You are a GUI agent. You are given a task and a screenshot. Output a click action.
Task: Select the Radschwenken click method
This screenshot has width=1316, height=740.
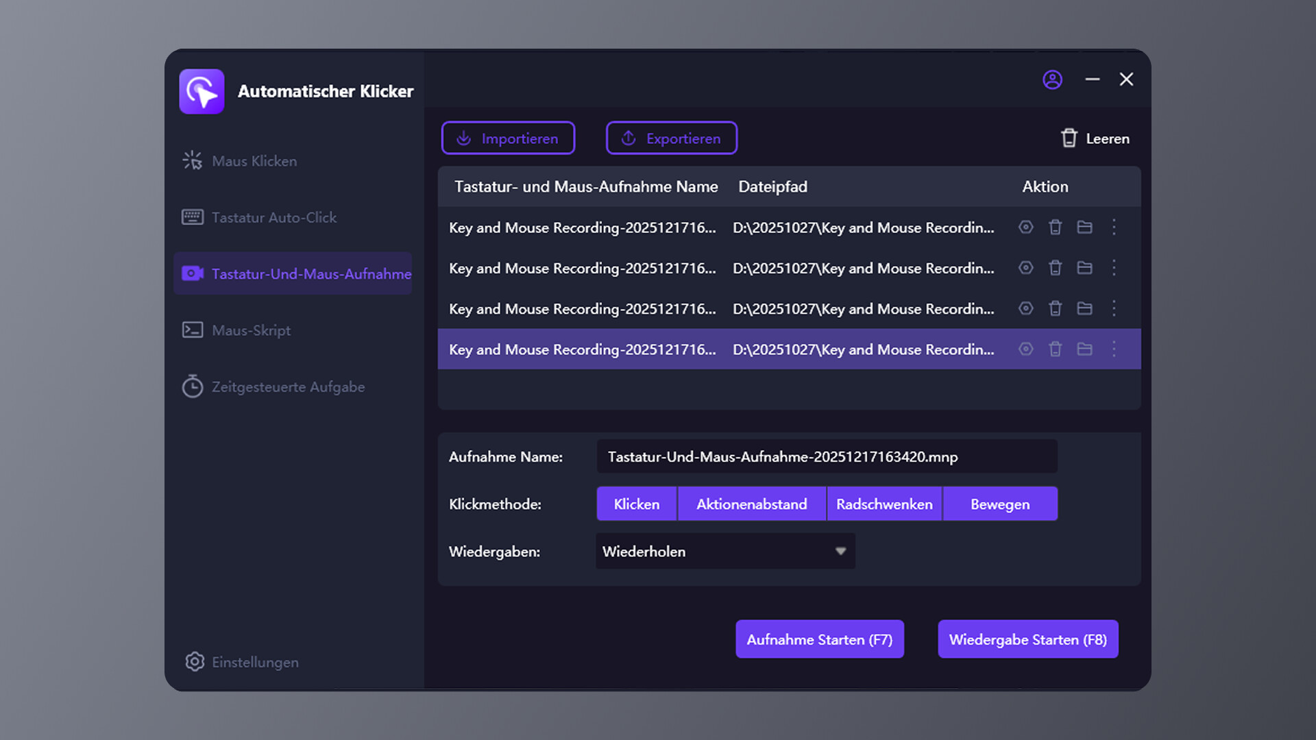coord(884,504)
